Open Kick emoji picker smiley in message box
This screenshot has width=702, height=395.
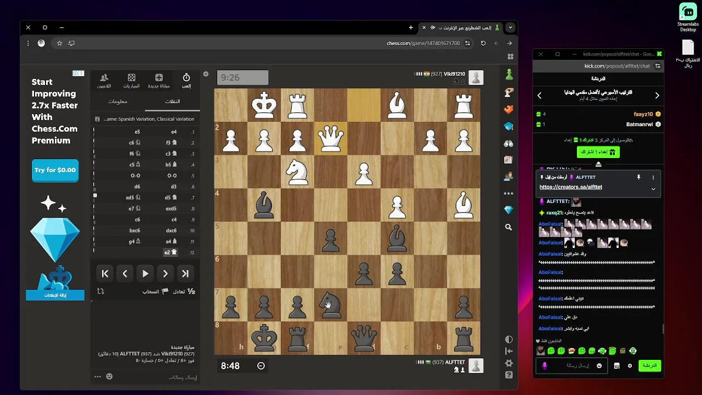pos(599,366)
